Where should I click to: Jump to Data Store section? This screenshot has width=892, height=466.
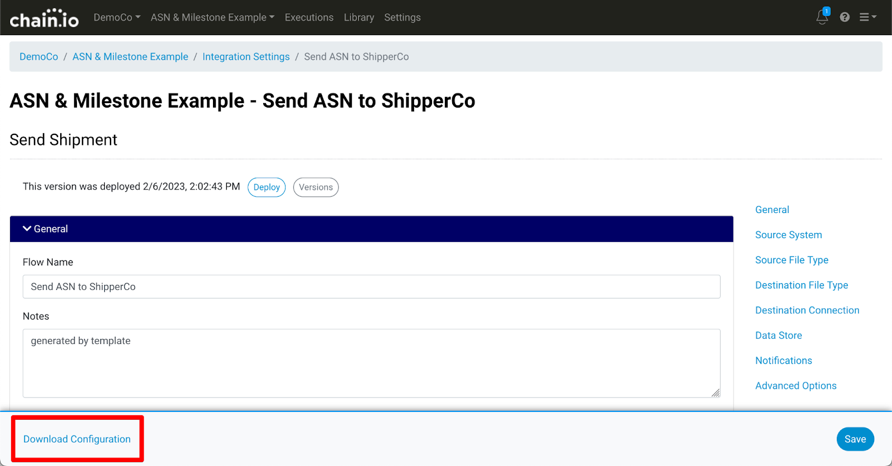[x=778, y=335]
